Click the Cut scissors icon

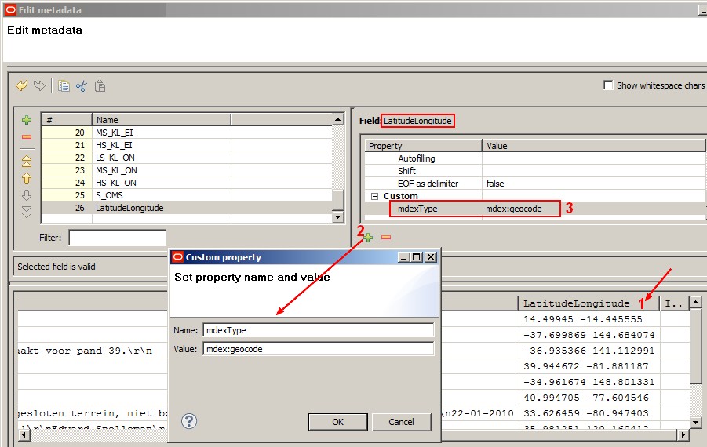tap(81, 86)
